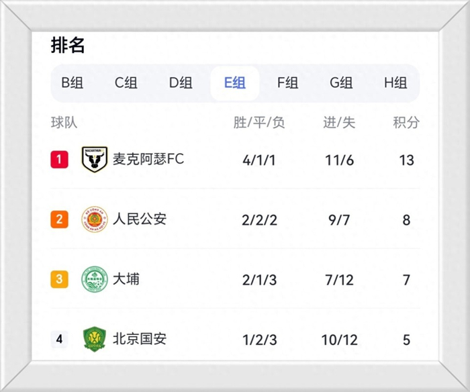Show the H组 group standings
Screen dimensions: 470x392
coord(395,83)
